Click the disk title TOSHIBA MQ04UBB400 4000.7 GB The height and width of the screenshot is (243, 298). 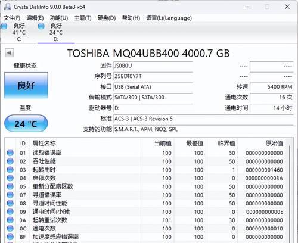pyautogui.click(x=148, y=53)
